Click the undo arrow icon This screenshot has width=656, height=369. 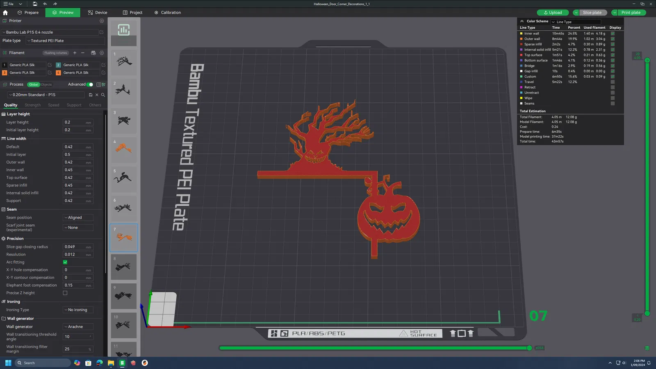[45, 4]
